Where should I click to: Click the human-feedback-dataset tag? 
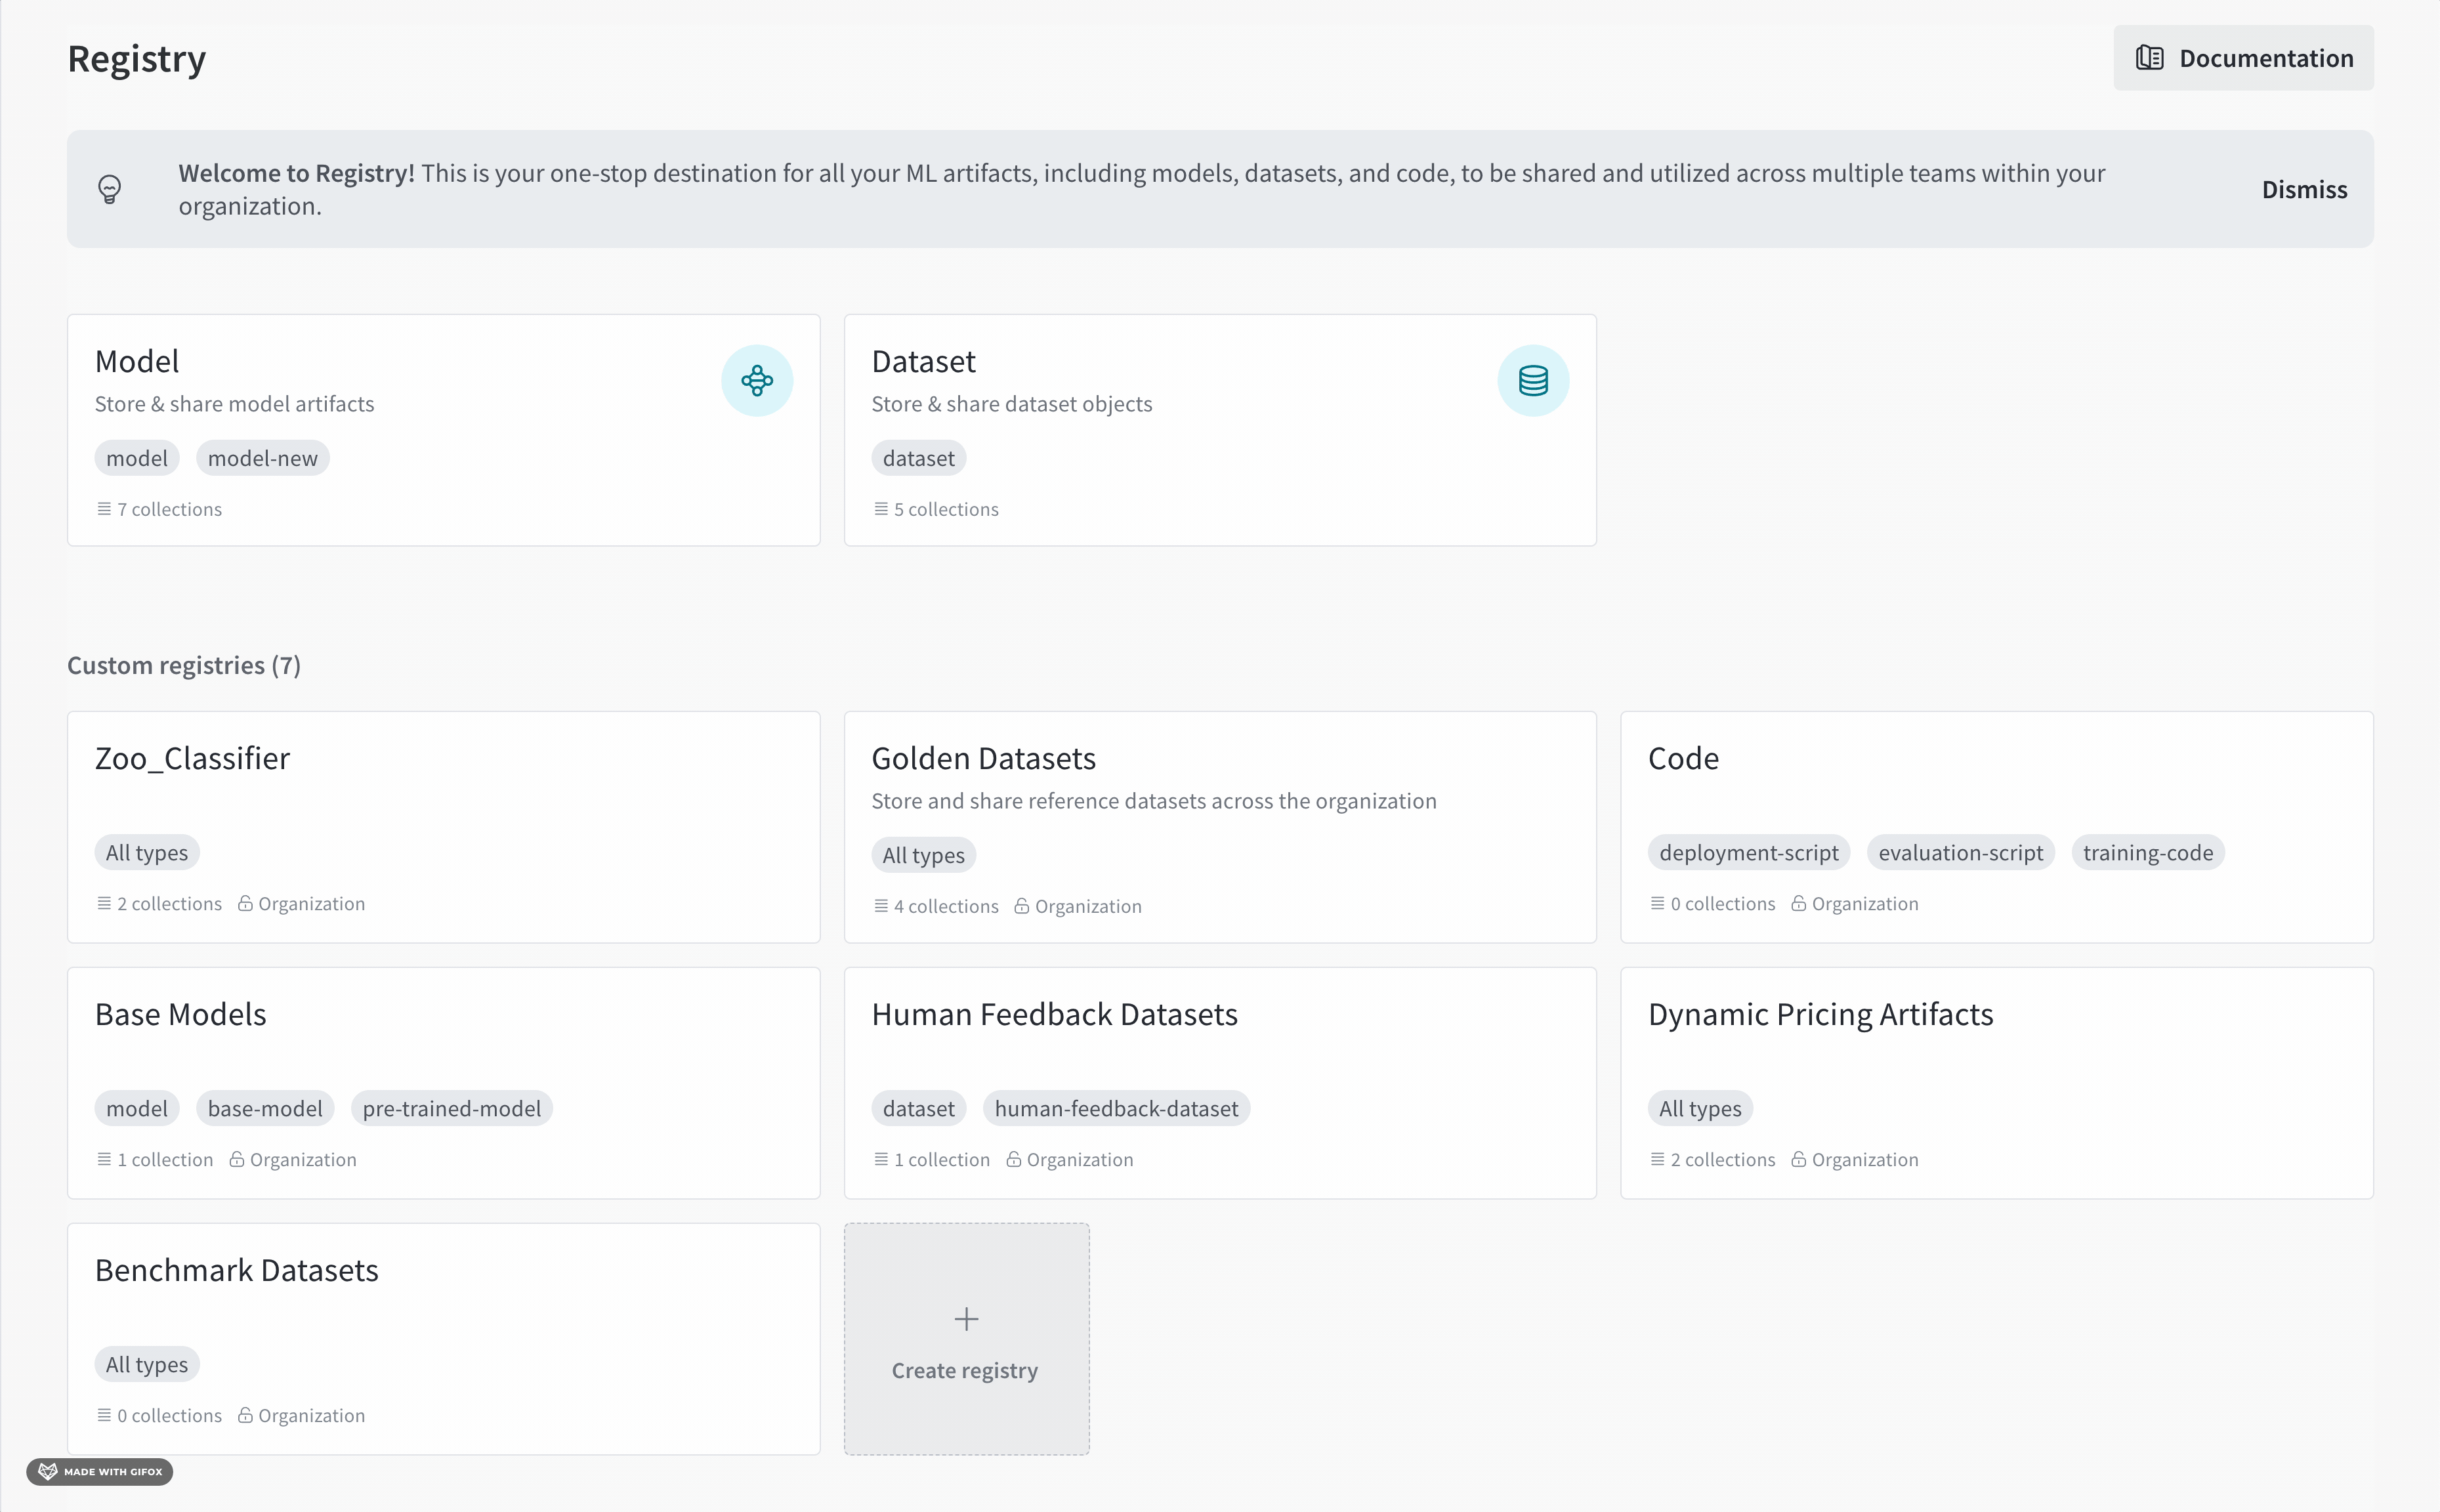[1116, 1109]
